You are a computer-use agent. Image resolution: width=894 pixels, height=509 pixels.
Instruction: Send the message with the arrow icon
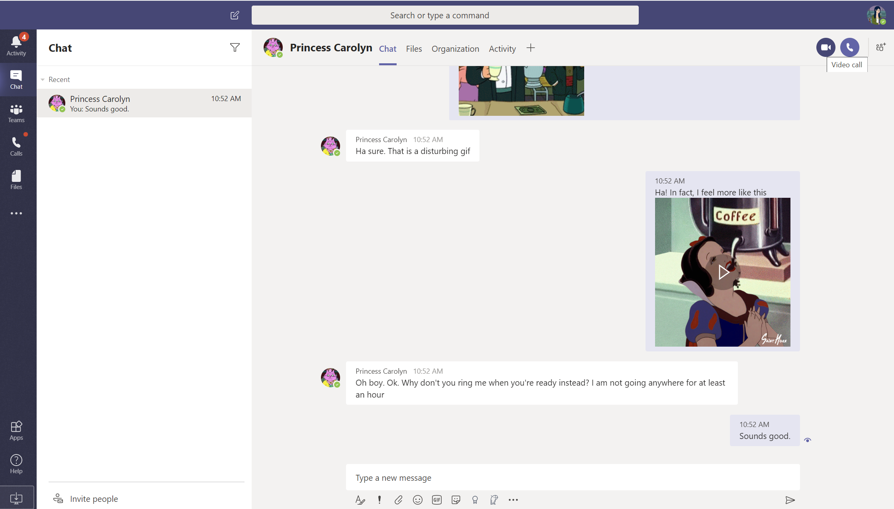point(790,500)
